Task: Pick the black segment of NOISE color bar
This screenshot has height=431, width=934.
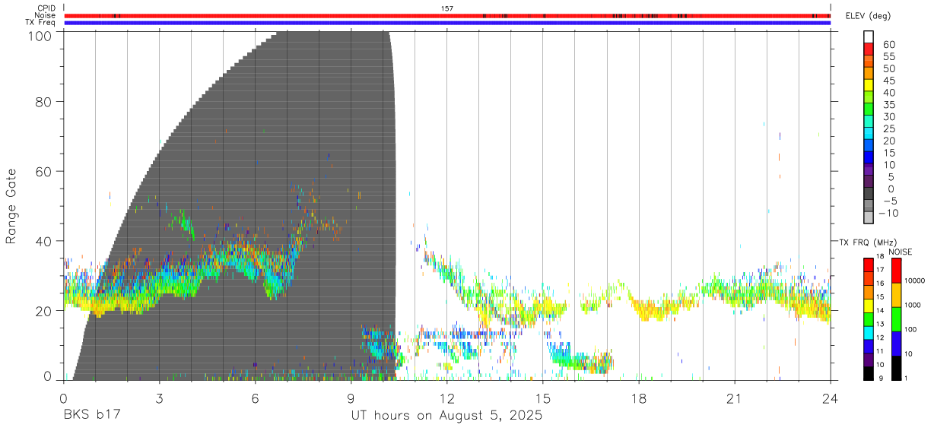Action: (x=897, y=368)
